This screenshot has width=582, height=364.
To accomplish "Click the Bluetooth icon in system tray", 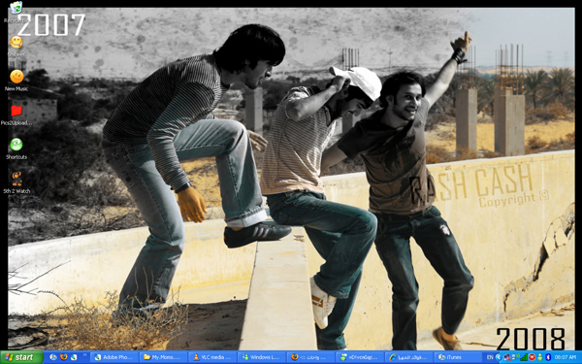I will (x=548, y=357).
